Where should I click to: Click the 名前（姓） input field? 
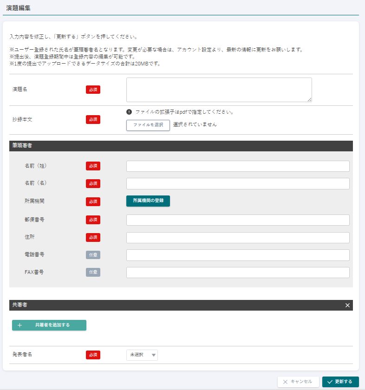[x=238, y=166]
